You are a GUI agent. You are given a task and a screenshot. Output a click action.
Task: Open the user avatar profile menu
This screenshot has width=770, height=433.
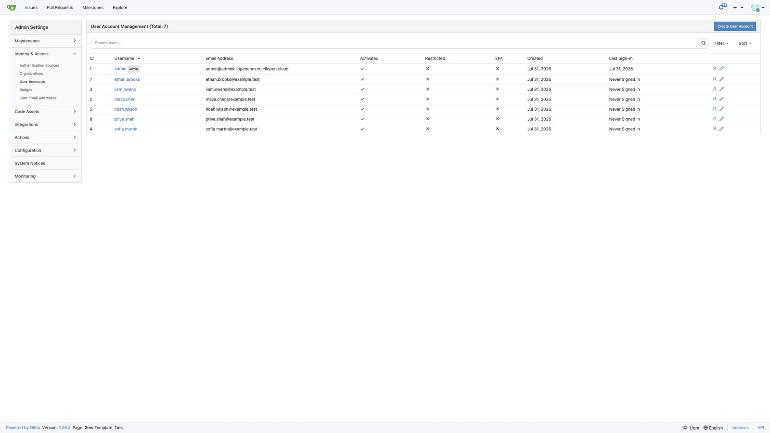[x=757, y=8]
